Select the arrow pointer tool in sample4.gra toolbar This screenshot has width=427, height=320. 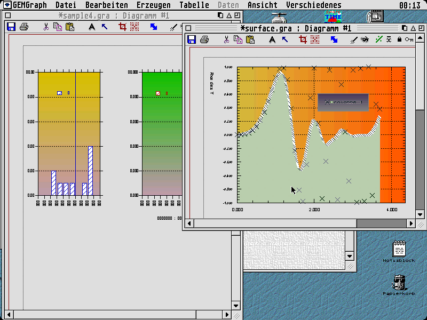click(104, 27)
